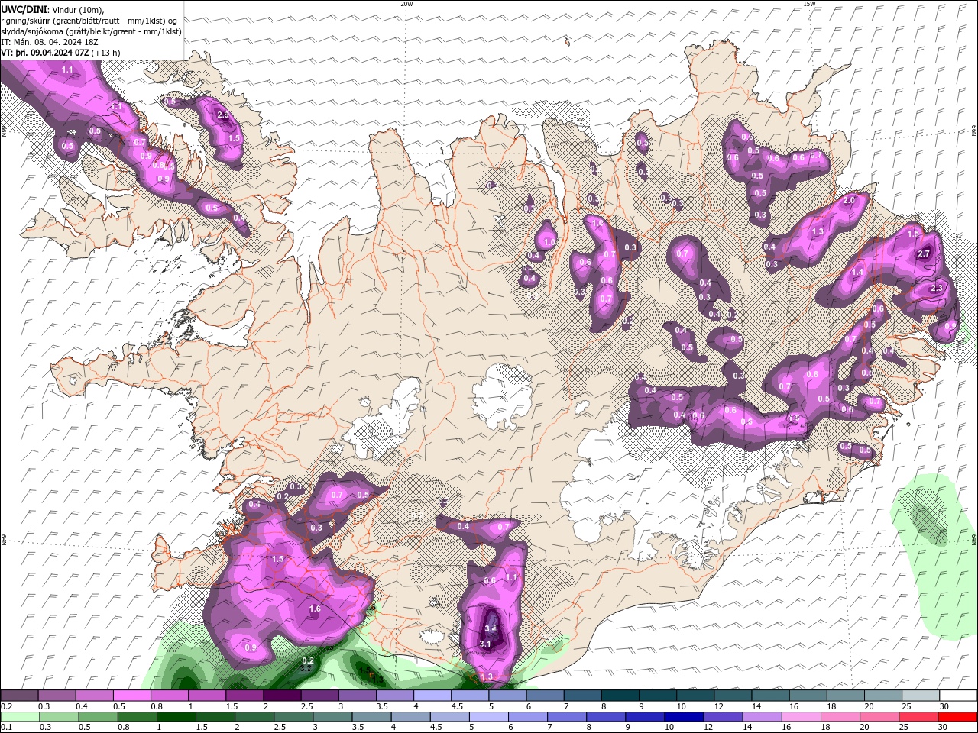The height and width of the screenshot is (733, 978).
Task: Click the '1.4' snowfall value in the east
Action: [857, 272]
